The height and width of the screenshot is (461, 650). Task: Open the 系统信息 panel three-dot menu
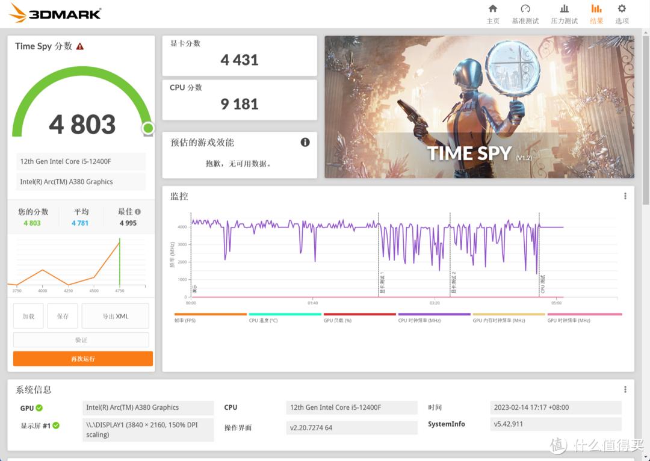click(x=624, y=389)
